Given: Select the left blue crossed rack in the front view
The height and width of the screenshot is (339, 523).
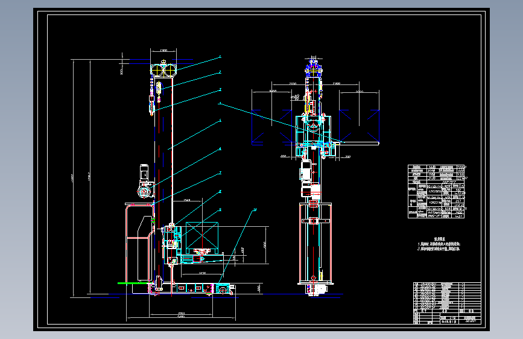Looking at the screenshot, I should coord(272,127).
